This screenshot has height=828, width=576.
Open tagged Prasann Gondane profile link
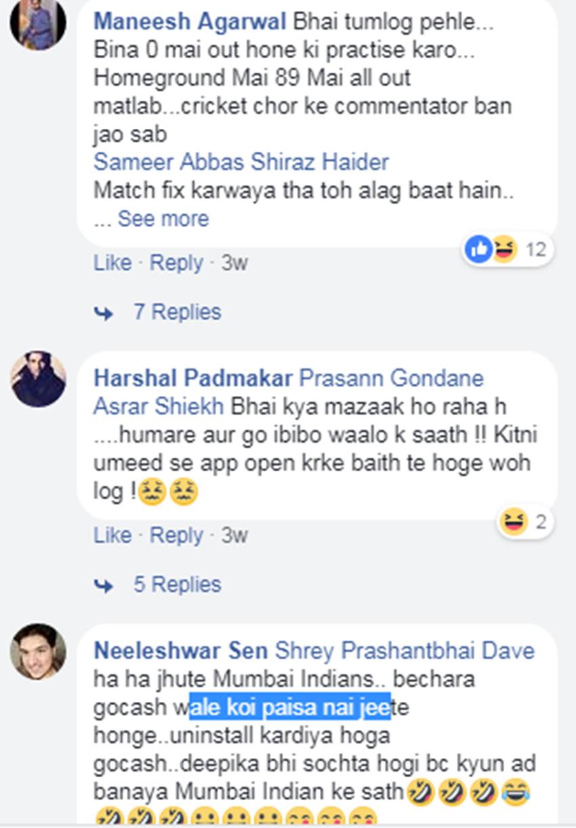pyautogui.click(x=392, y=378)
